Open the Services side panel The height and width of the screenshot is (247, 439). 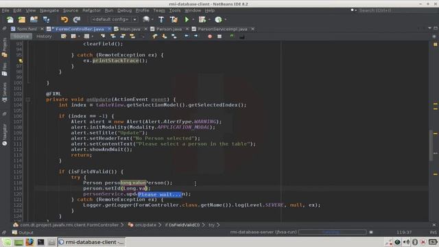5,93
